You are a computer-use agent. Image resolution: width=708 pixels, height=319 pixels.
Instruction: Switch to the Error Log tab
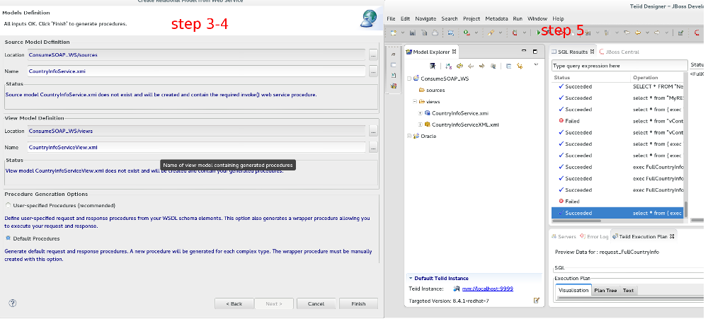coord(594,236)
